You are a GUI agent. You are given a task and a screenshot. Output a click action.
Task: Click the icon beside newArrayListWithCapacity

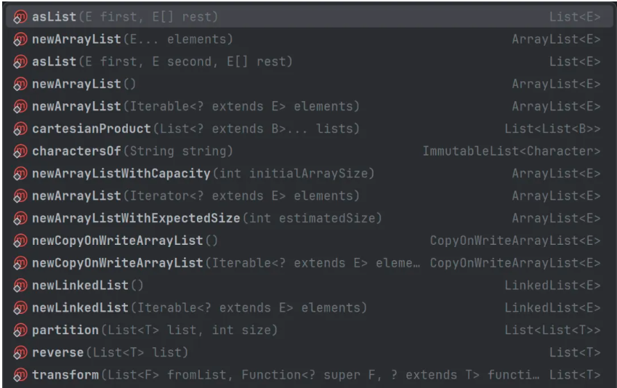20,174
